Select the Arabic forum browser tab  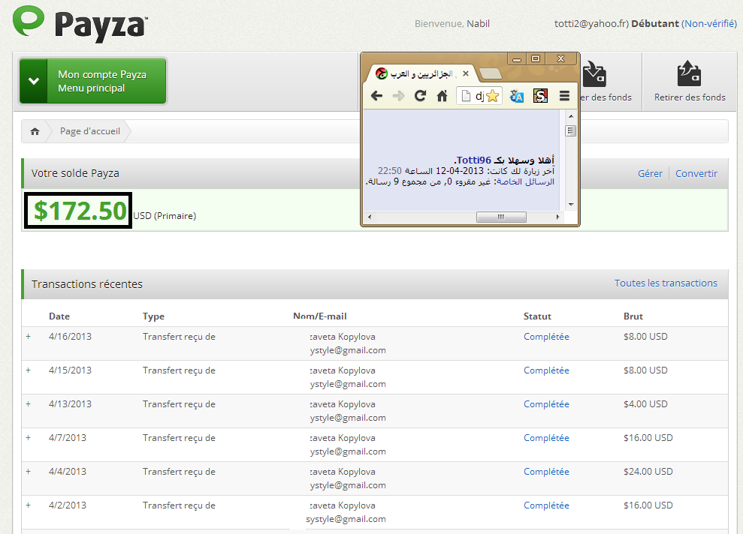pyautogui.click(x=421, y=73)
